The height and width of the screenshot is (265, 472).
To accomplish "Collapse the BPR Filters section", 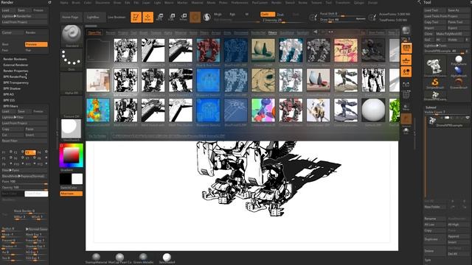I will pos(10,106).
